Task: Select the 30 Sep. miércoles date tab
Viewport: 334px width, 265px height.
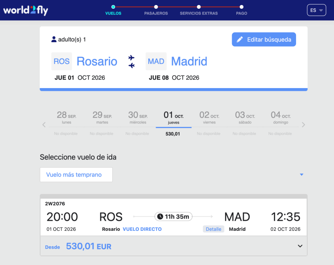Action: [x=137, y=119]
